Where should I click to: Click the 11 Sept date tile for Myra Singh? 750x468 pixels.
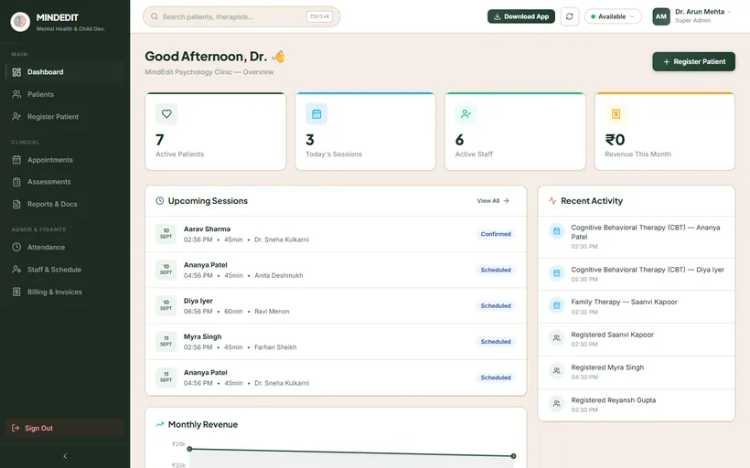pyautogui.click(x=166, y=341)
